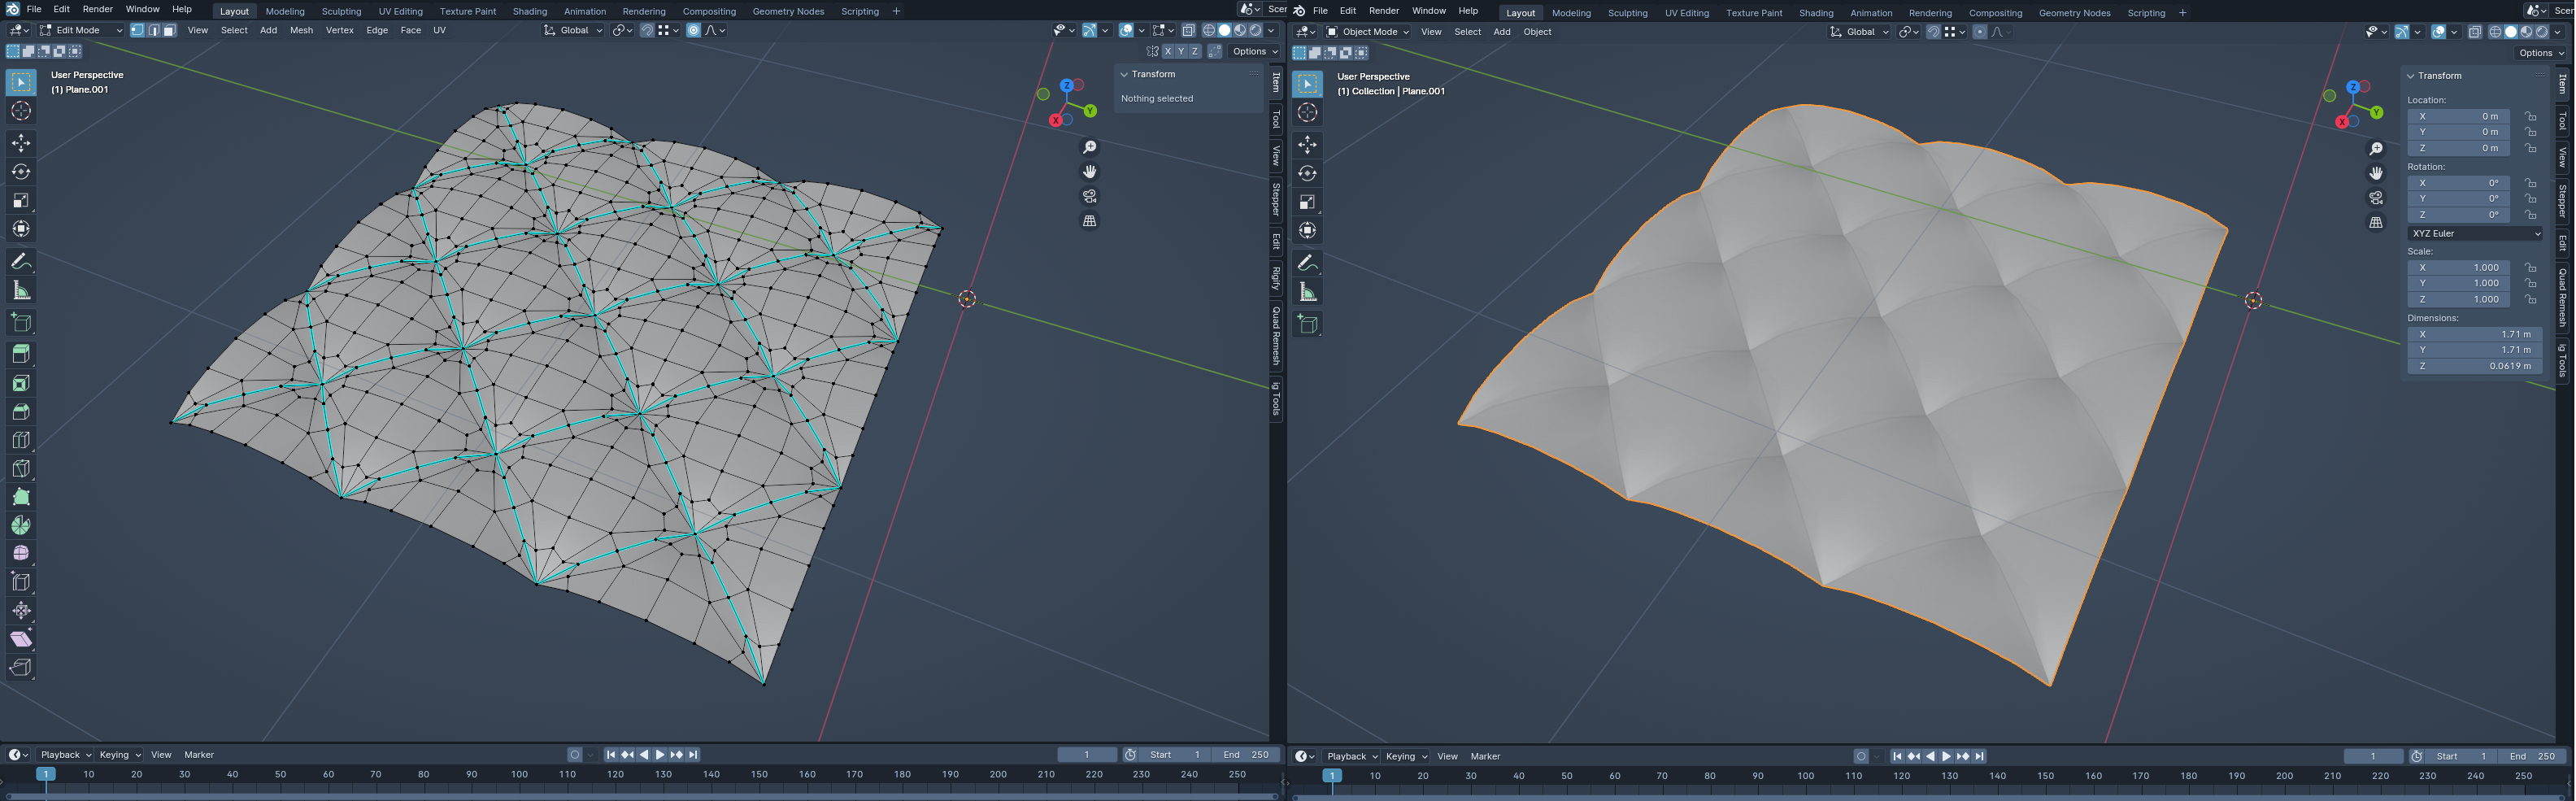This screenshot has width=2576, height=801.
Task: Lock the Location X value in the Transform panel
Action: [x=2530, y=116]
